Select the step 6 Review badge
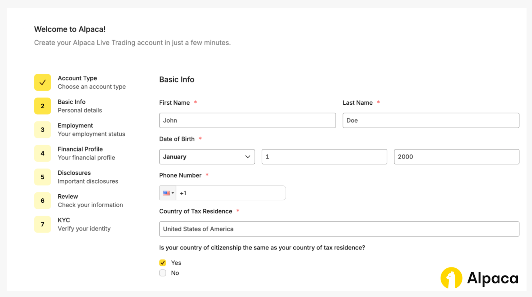The width and height of the screenshot is (532, 297). tap(43, 201)
